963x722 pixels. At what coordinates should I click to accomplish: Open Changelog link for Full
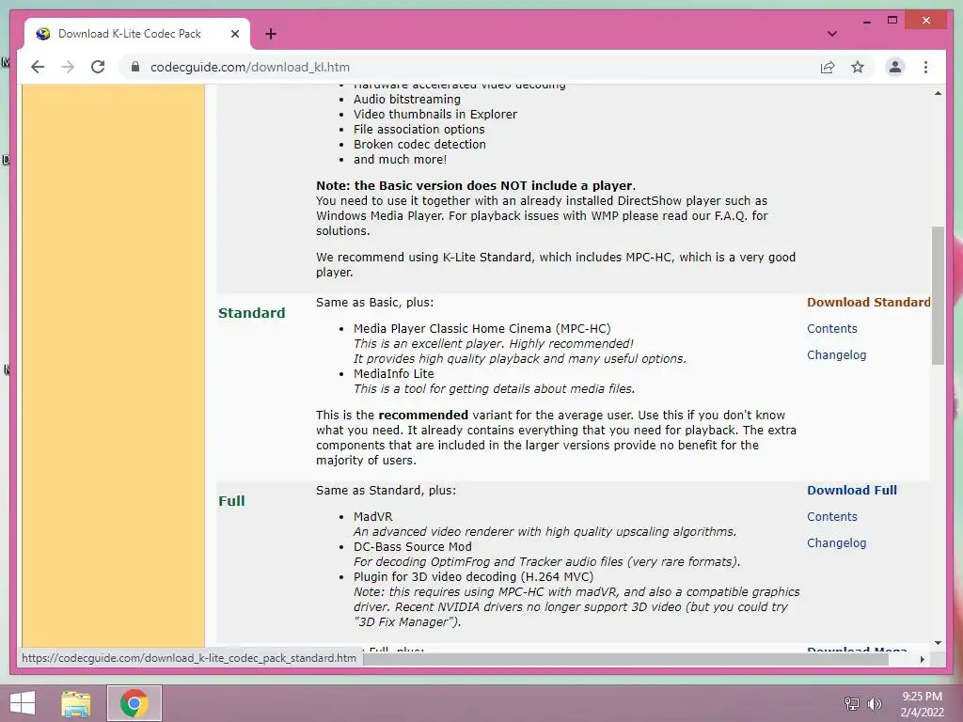pyautogui.click(x=836, y=542)
